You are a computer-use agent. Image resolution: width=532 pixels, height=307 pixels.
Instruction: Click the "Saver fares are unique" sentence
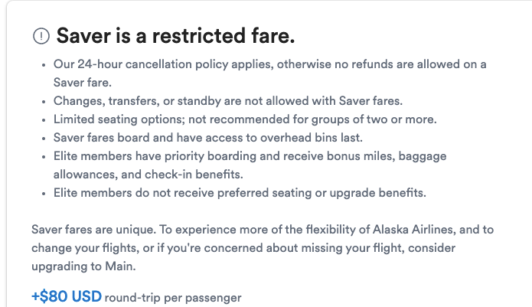(93, 230)
